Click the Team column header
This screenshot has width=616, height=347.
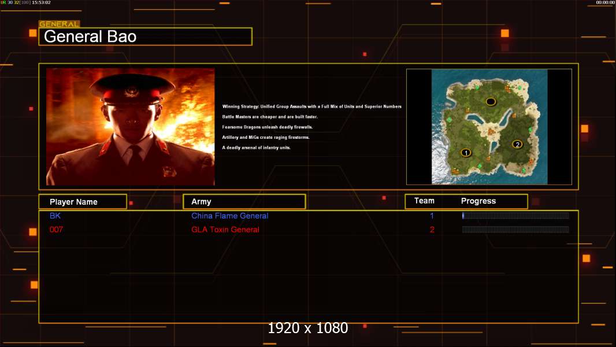424,201
